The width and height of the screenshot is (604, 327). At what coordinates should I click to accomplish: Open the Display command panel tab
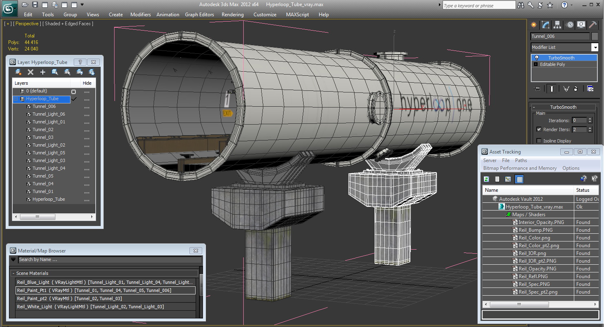581,25
